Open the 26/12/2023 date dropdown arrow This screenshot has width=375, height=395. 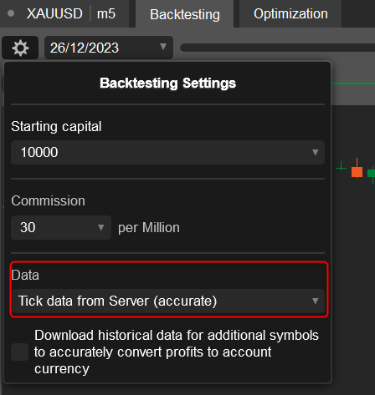[163, 46]
